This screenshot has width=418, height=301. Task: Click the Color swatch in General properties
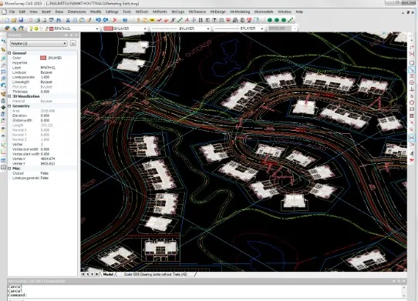(43, 58)
